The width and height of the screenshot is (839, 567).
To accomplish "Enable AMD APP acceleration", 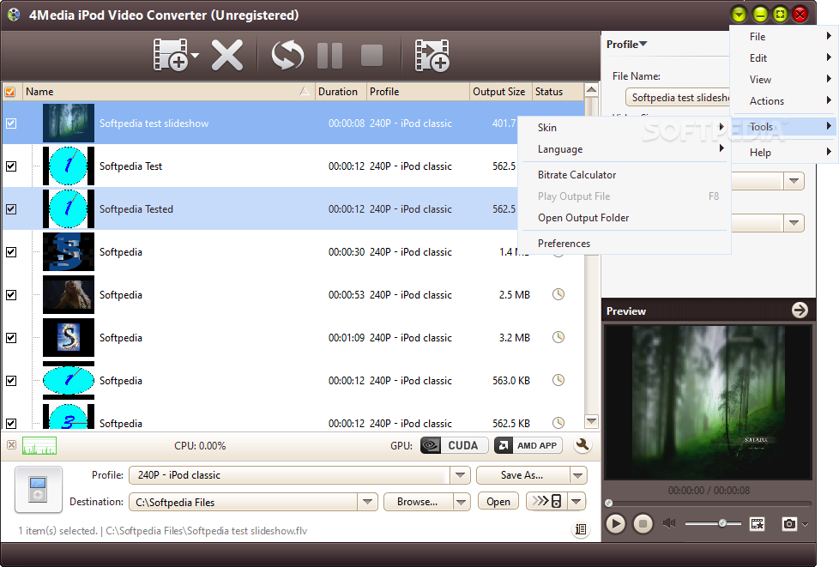I will (x=528, y=445).
